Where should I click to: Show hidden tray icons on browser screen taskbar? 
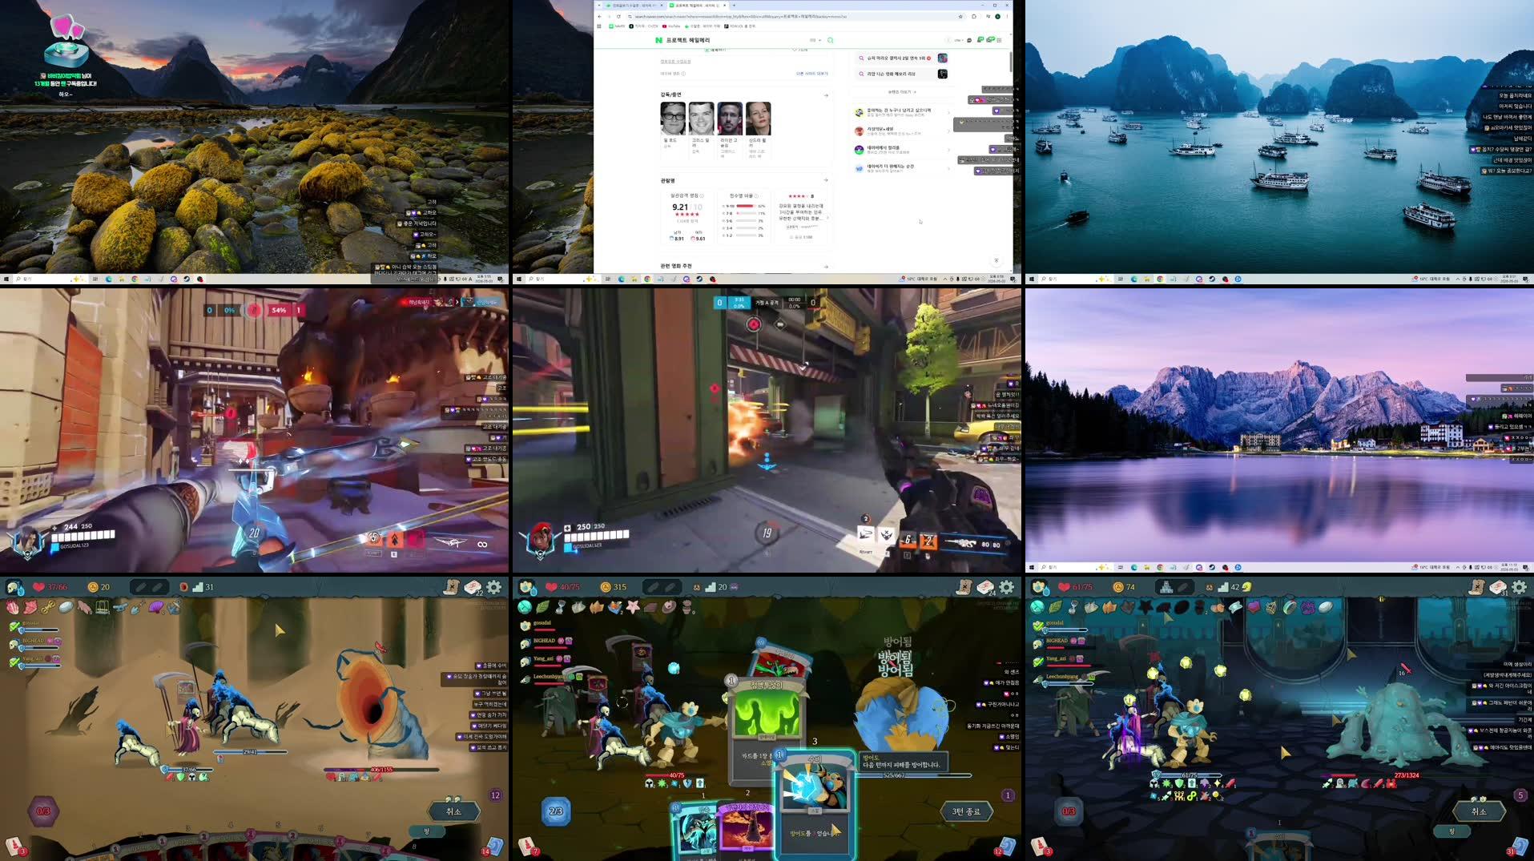[x=945, y=279]
